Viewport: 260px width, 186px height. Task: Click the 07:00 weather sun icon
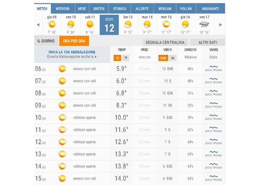[62, 81]
